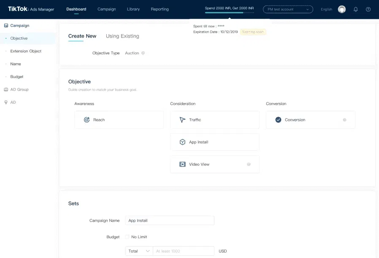Click the notification bell icon

tap(355, 9)
